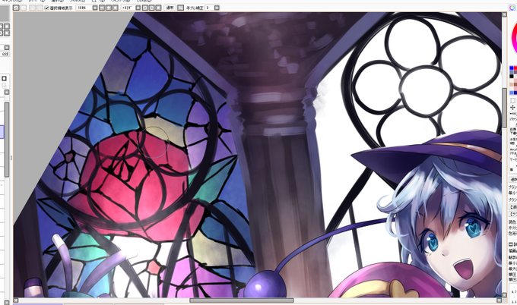Click the left panel layer list scrollbar thumb

7,140
